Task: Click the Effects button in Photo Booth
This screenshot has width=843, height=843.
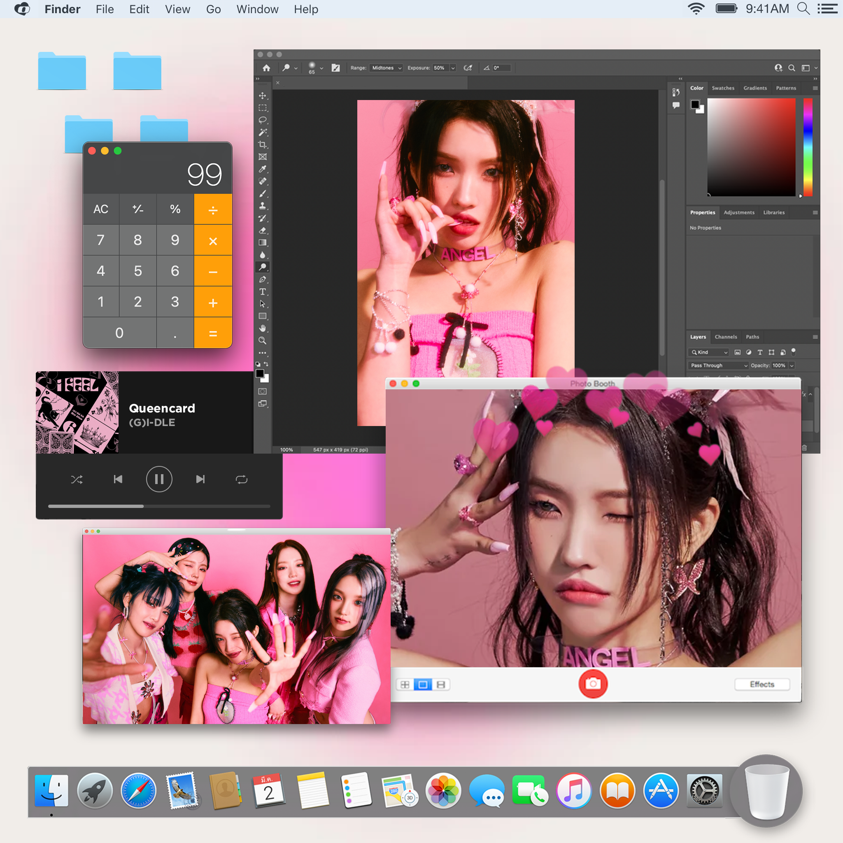Action: [762, 684]
